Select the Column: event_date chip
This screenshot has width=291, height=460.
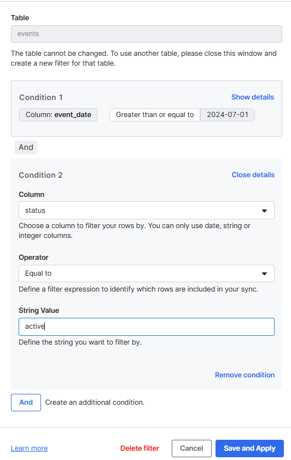[x=59, y=115]
